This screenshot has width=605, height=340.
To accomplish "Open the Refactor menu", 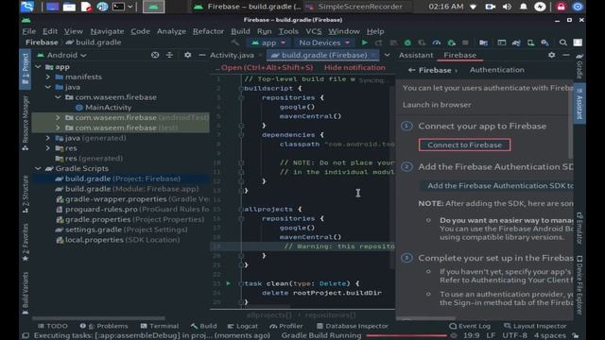I will (208, 31).
